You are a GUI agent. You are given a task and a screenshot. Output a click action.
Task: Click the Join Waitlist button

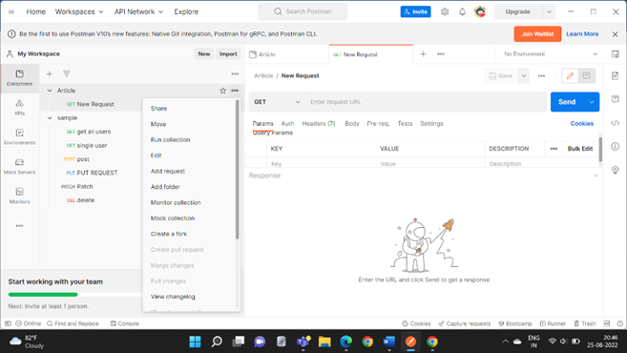(537, 34)
